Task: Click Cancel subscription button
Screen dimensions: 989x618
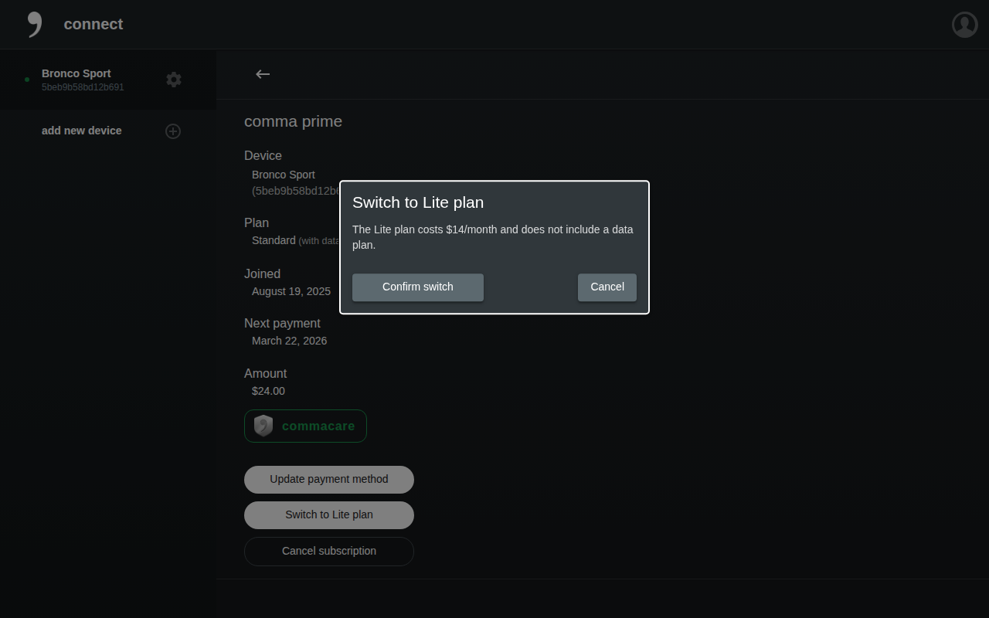Action: tap(329, 552)
